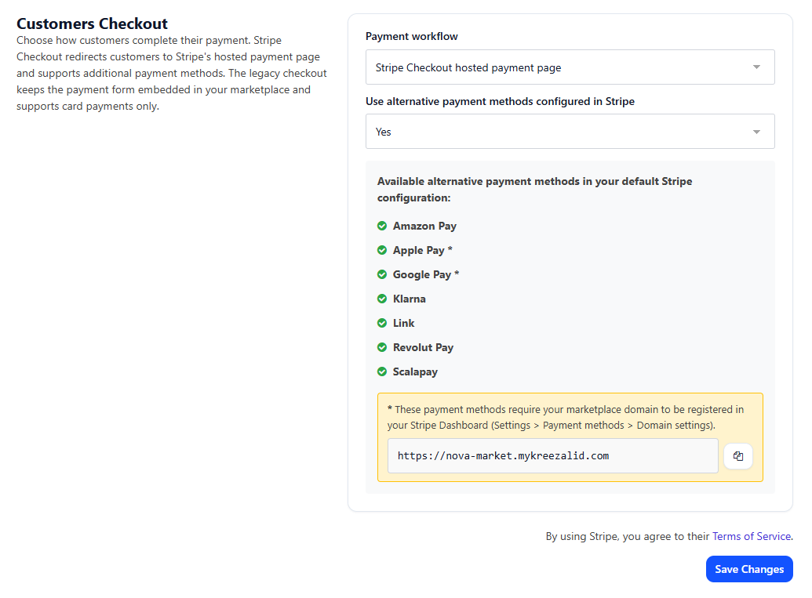Click the Scalapay green check icon

[382, 372]
